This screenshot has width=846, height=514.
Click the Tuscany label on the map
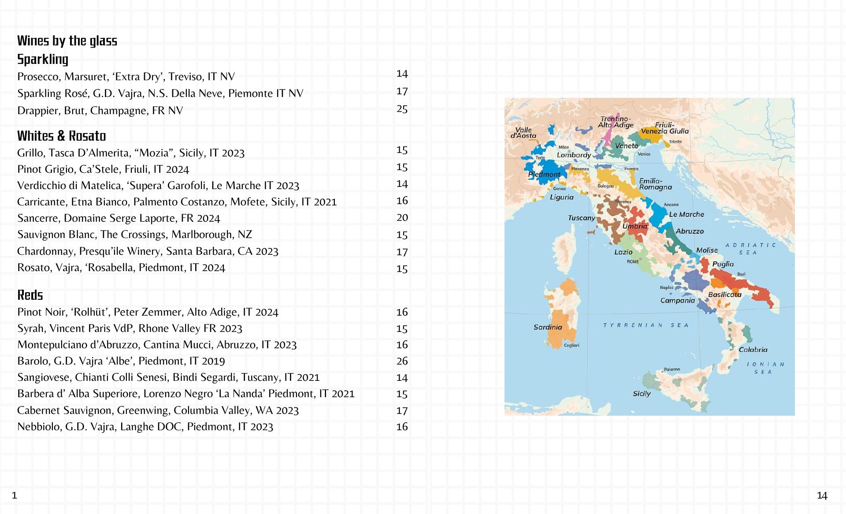coord(581,218)
